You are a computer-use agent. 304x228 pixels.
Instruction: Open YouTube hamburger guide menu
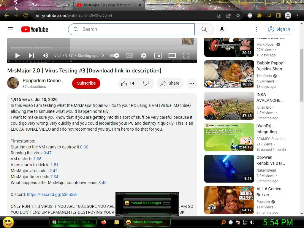pos(11,29)
